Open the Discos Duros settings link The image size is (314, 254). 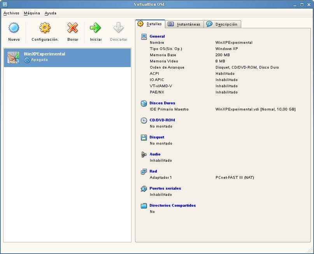point(162,103)
